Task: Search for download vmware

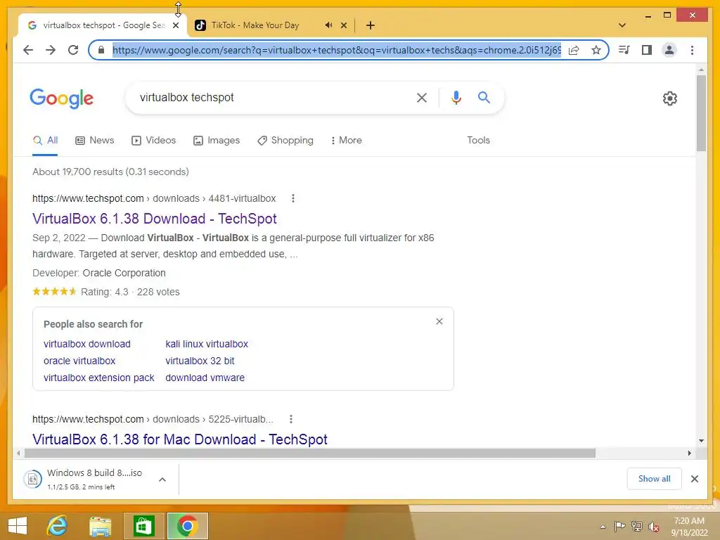Action: pos(205,378)
